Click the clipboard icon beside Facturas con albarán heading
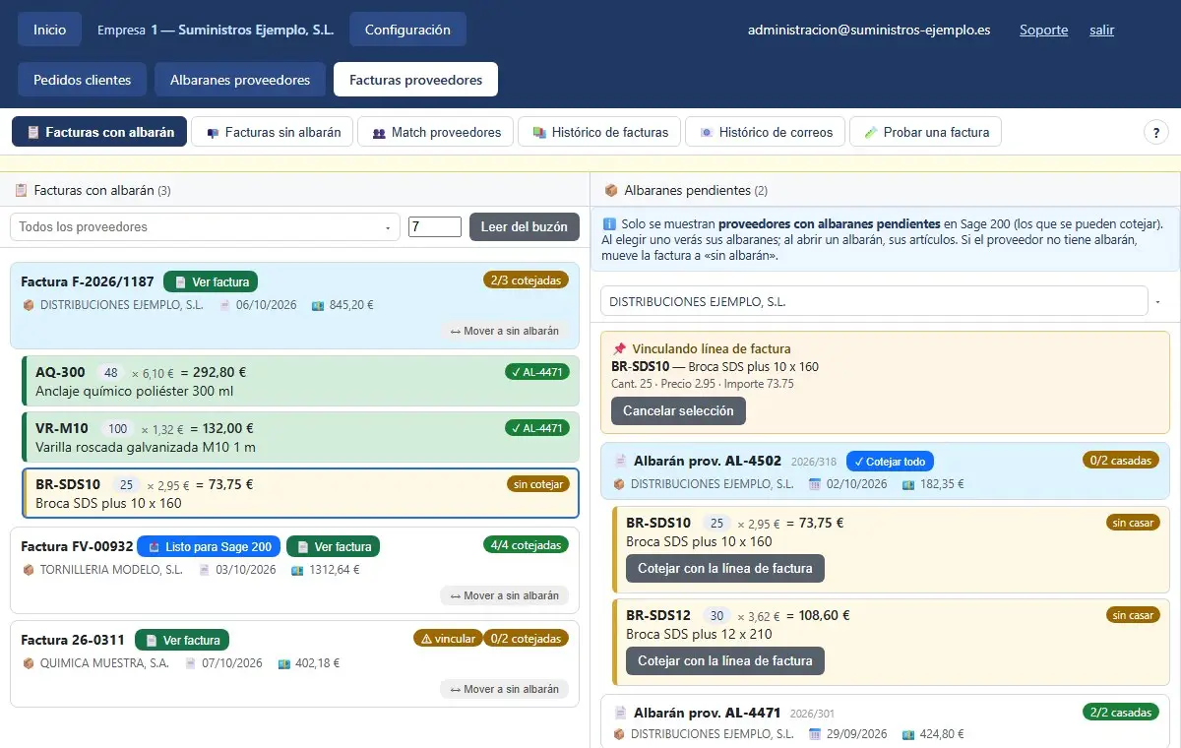Viewport: 1181px width, 748px height. pyautogui.click(x=21, y=190)
